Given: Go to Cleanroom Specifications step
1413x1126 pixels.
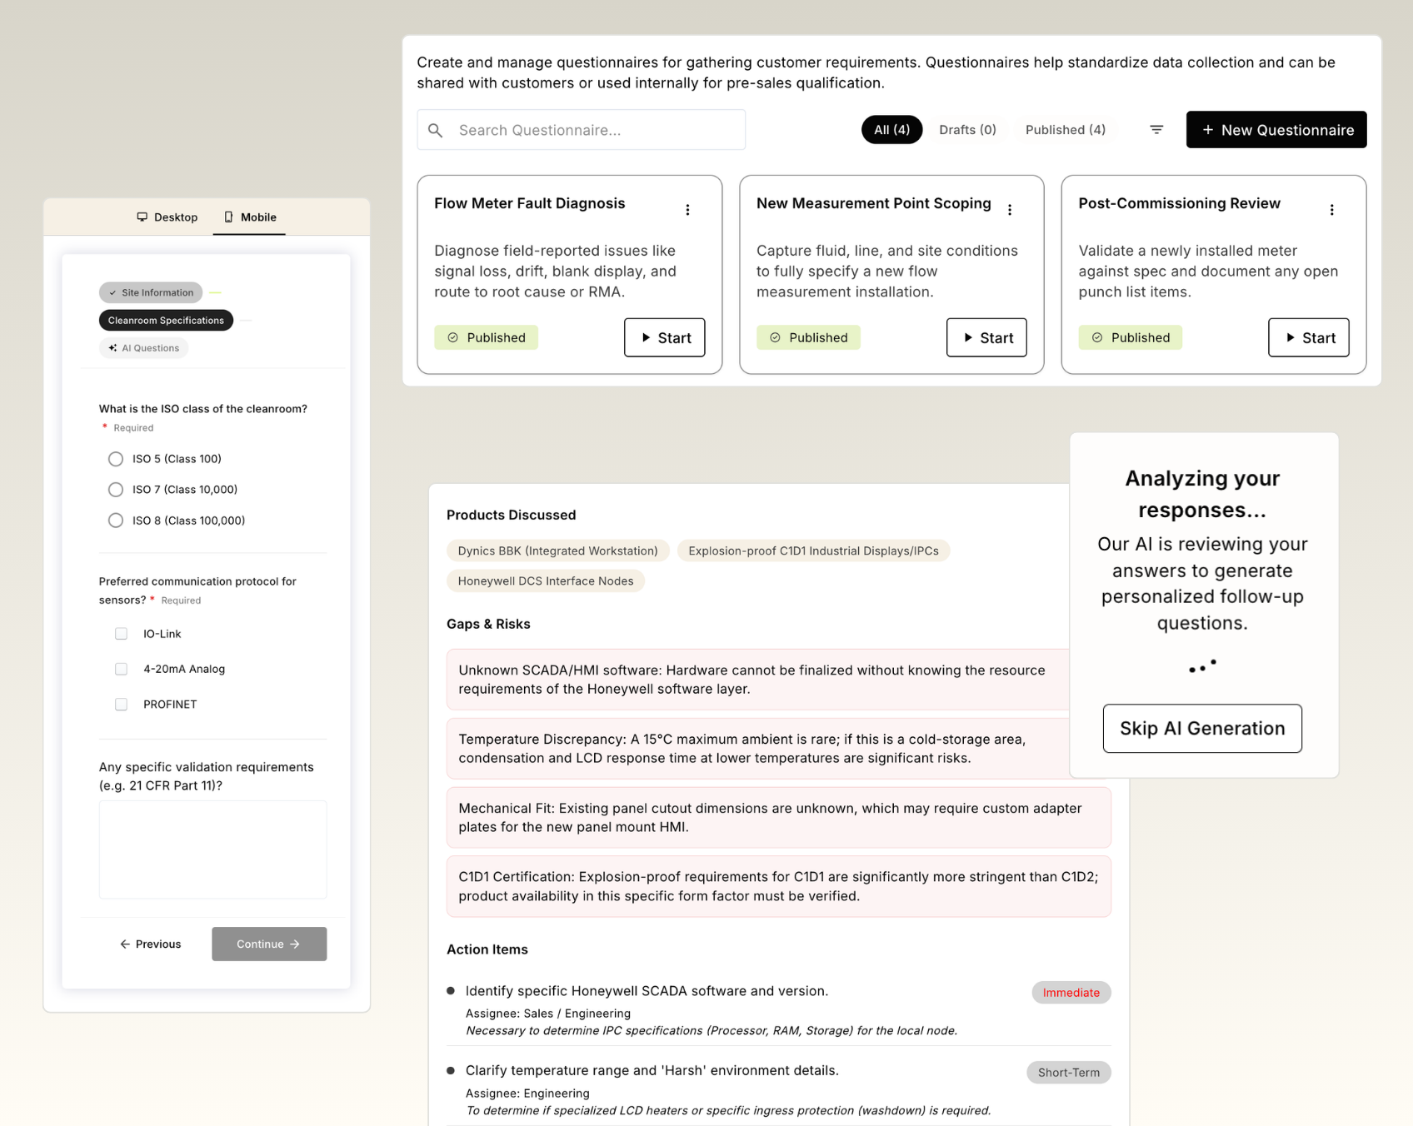Looking at the screenshot, I should (166, 321).
